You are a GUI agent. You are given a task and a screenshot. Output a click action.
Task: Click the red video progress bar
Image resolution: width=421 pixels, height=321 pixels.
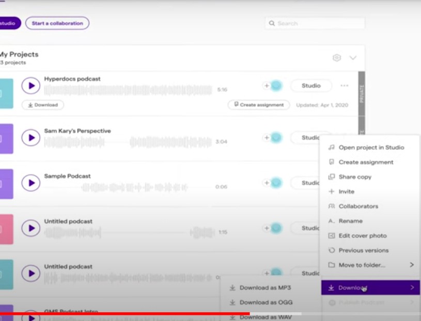[124, 313]
